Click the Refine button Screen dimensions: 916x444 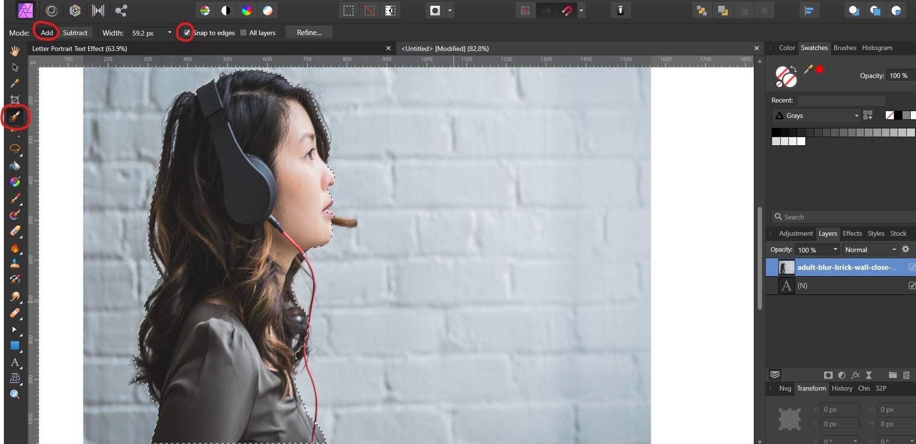click(309, 32)
